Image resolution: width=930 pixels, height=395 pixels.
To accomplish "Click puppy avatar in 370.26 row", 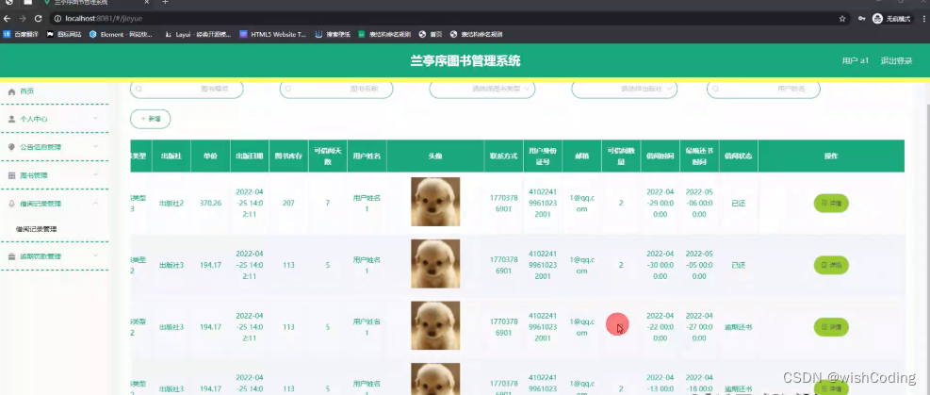I will click(x=435, y=202).
